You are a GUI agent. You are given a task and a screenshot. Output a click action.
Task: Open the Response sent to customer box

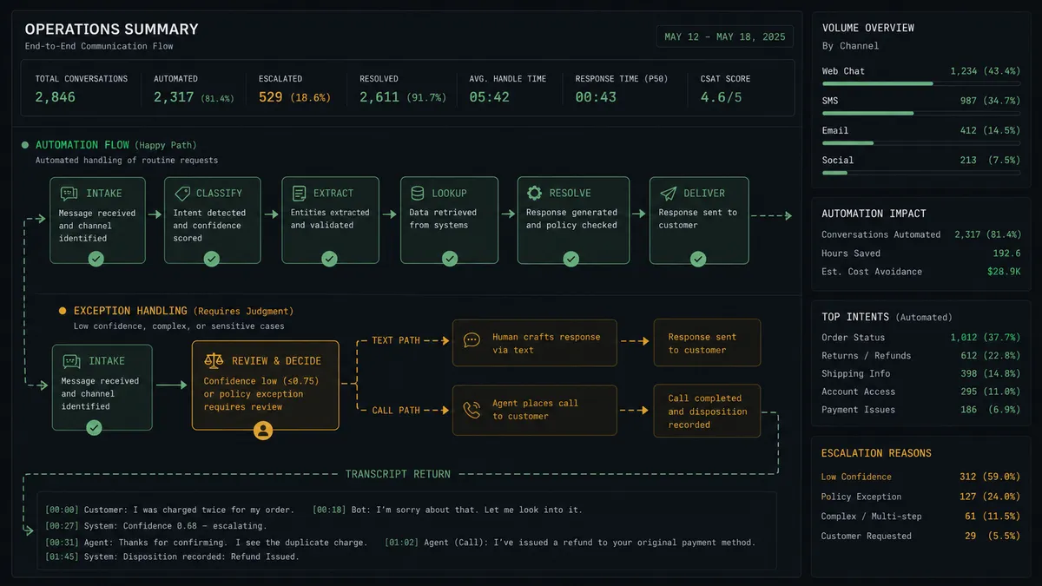(x=707, y=343)
